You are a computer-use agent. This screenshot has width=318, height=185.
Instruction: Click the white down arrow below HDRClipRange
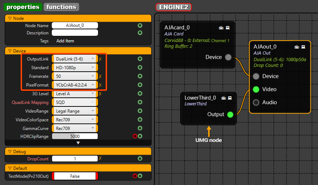(78, 143)
